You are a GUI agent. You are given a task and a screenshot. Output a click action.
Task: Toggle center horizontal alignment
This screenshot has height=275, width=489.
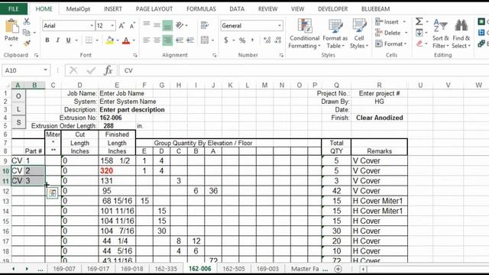coord(157,40)
